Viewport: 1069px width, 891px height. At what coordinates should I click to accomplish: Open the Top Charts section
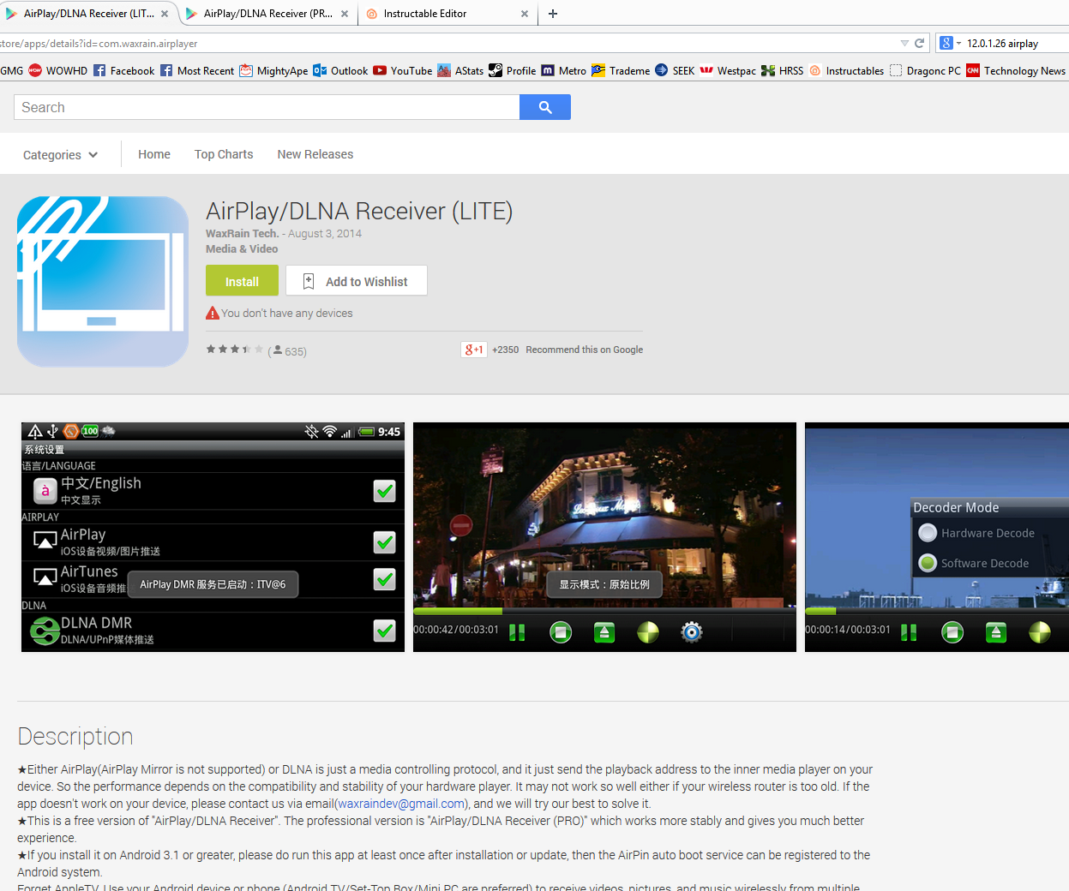[223, 154]
